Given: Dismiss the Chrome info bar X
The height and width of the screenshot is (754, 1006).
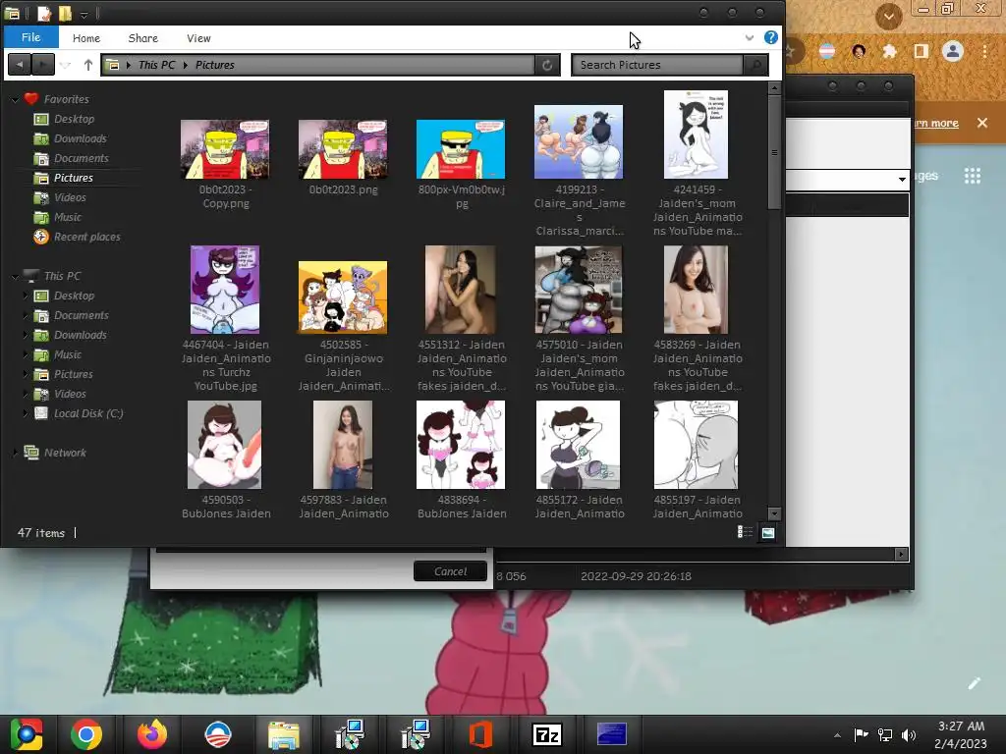Looking at the screenshot, I should pos(982,123).
